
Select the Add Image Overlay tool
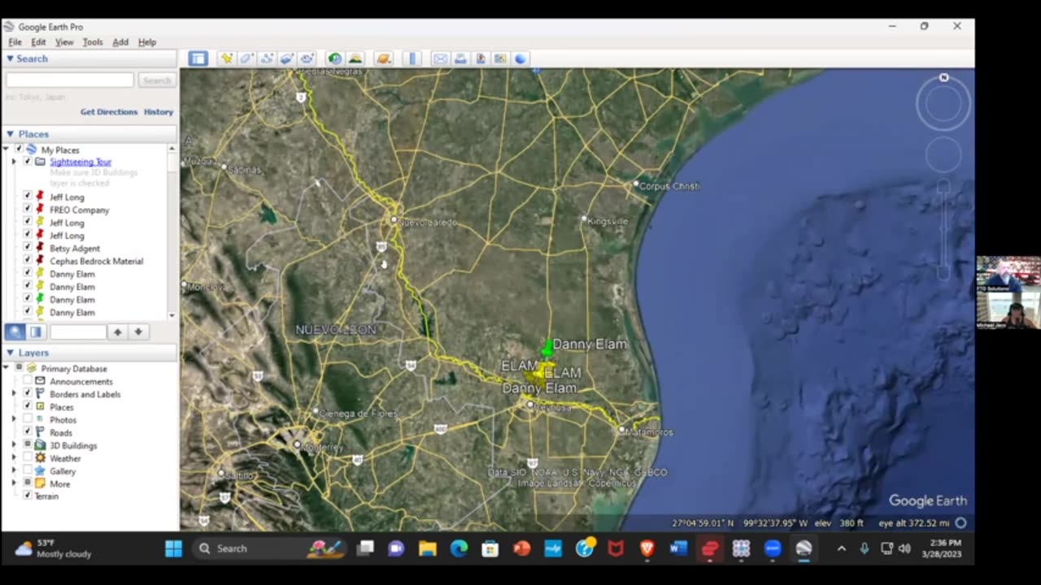pos(287,58)
